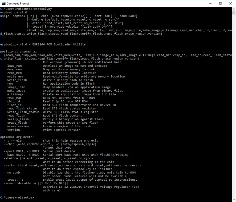Click the '--trace, -t' option

click(x=14, y=180)
